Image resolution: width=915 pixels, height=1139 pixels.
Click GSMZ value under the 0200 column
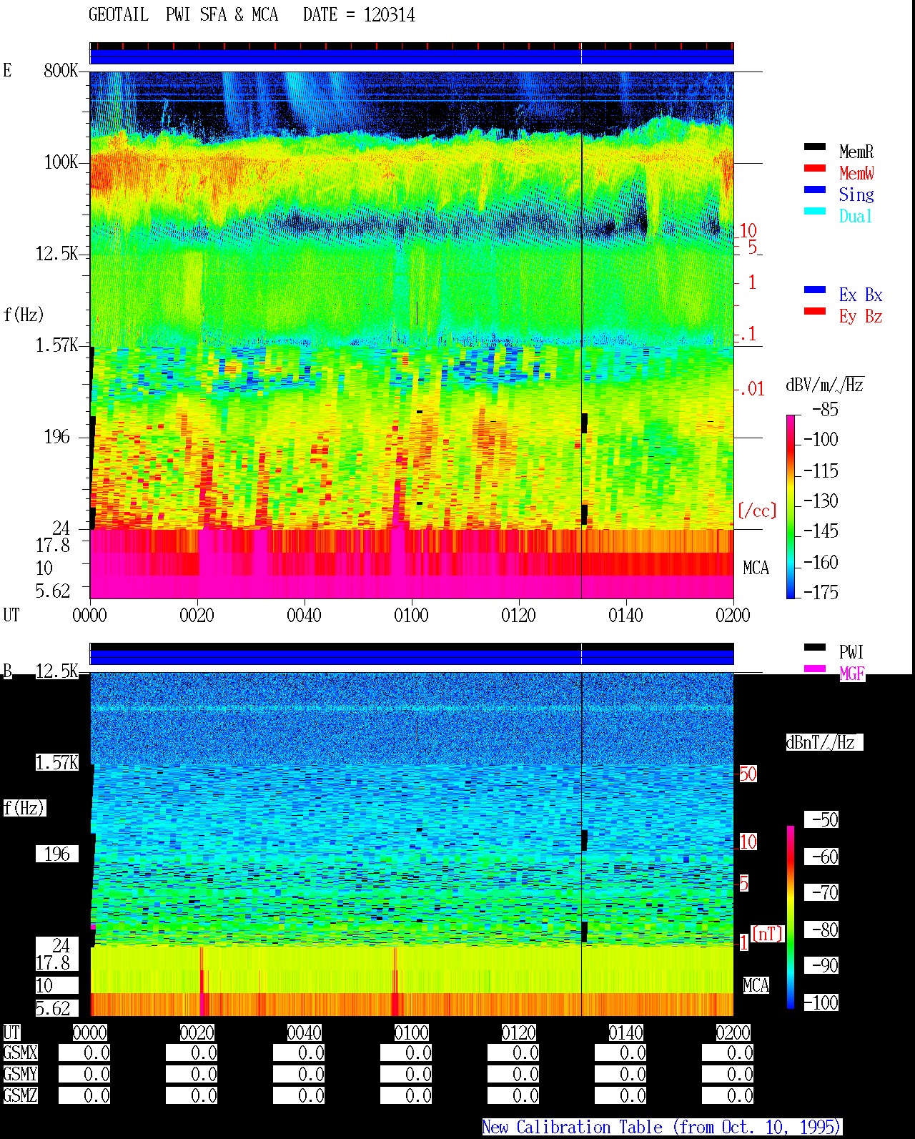pyautogui.click(x=728, y=1095)
